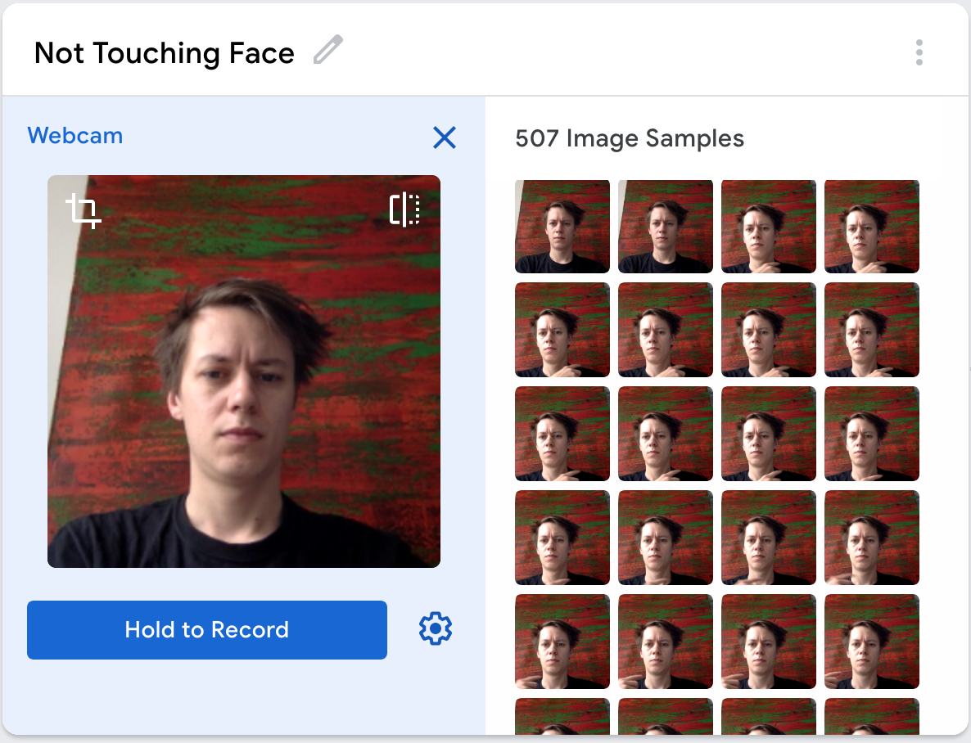Select the crop icon on the webcam preview
The height and width of the screenshot is (743, 971).
point(84,210)
